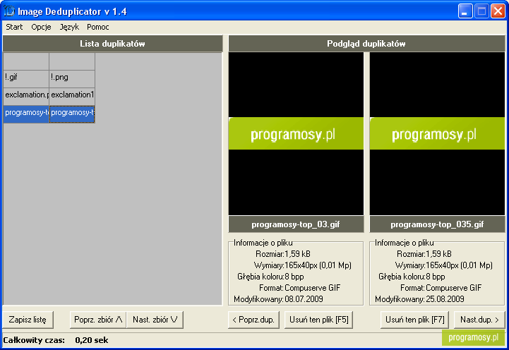The height and width of the screenshot is (350, 509).
Task: Select first-column programosy-t cell
Action: 26,114
